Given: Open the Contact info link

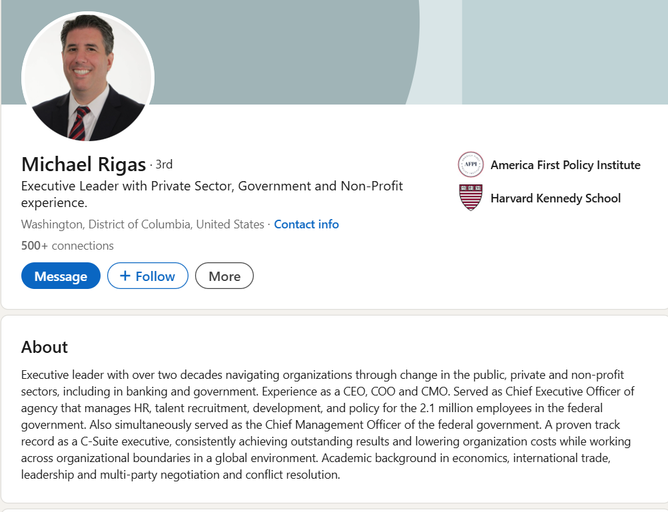Looking at the screenshot, I should [306, 224].
